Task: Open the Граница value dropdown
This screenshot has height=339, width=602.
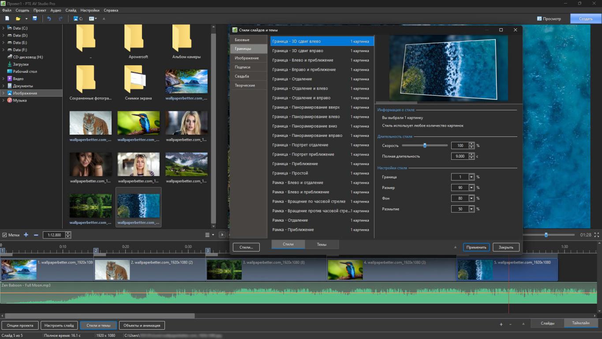Action: 471,177
